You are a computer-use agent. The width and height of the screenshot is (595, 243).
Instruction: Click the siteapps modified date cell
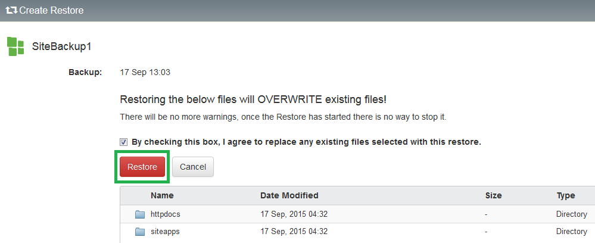[294, 231]
